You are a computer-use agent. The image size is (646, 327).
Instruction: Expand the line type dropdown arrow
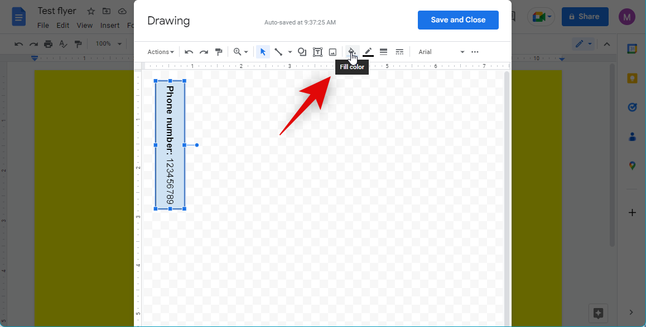pos(290,52)
